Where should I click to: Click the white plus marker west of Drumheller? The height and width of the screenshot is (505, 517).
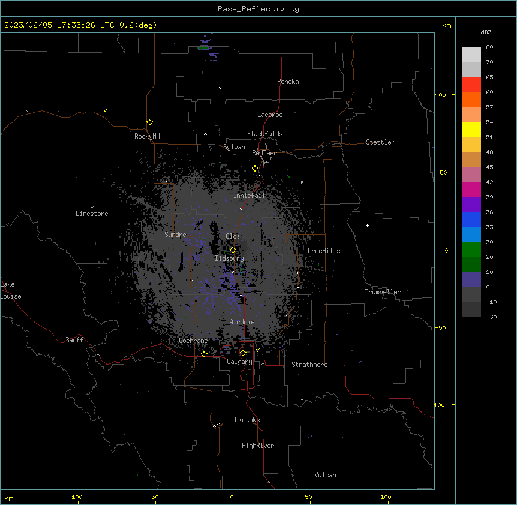[x=367, y=225]
